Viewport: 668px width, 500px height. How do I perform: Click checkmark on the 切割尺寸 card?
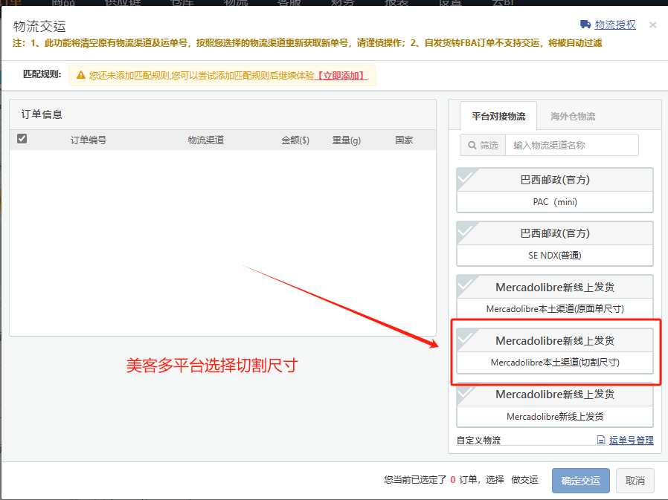(x=466, y=338)
